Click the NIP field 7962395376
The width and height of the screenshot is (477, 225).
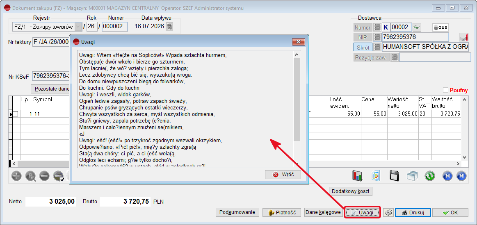coord(415,37)
